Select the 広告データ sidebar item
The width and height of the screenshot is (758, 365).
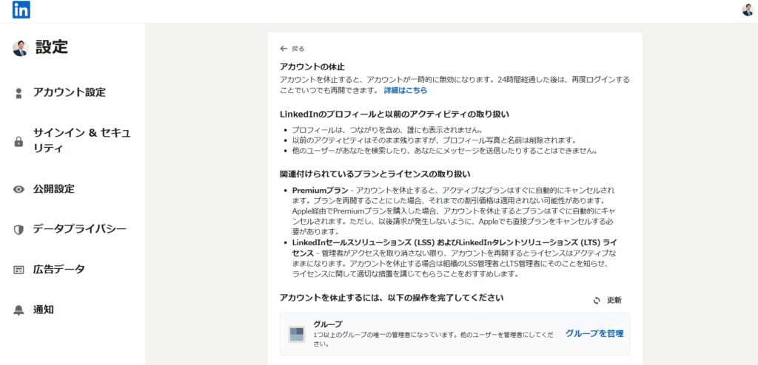click(58, 269)
